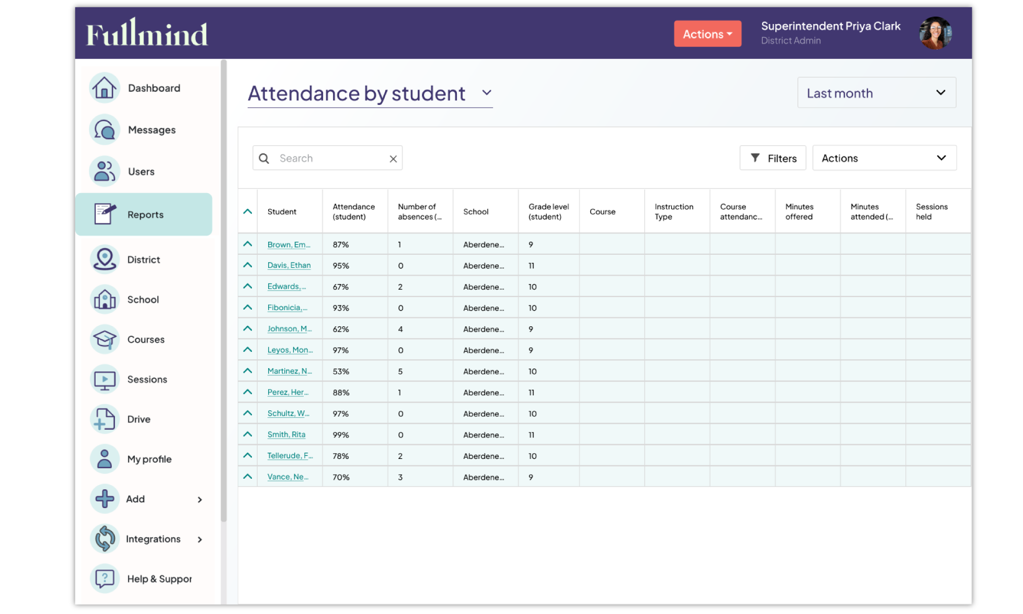The image size is (1023, 614).
Task: Click the Filters button
Action: [x=773, y=158]
